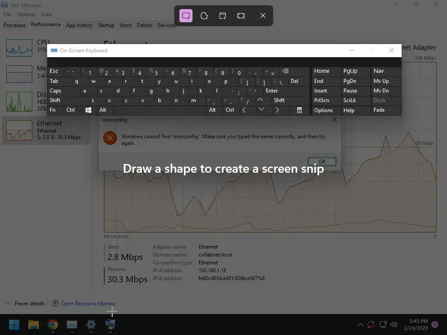447x335 pixels.
Task: Select the Fullscreen snip mode
Action: [x=241, y=16]
